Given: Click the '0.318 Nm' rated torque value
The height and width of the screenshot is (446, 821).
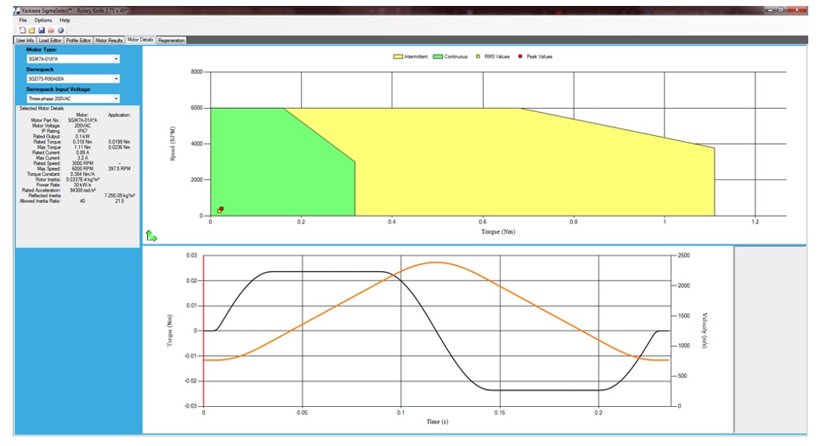Looking at the screenshot, I should pyautogui.click(x=82, y=142).
